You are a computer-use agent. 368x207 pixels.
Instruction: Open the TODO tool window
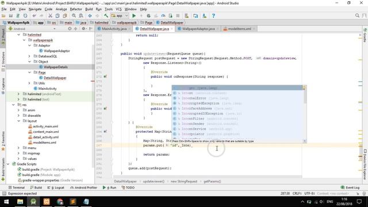pos(128,187)
